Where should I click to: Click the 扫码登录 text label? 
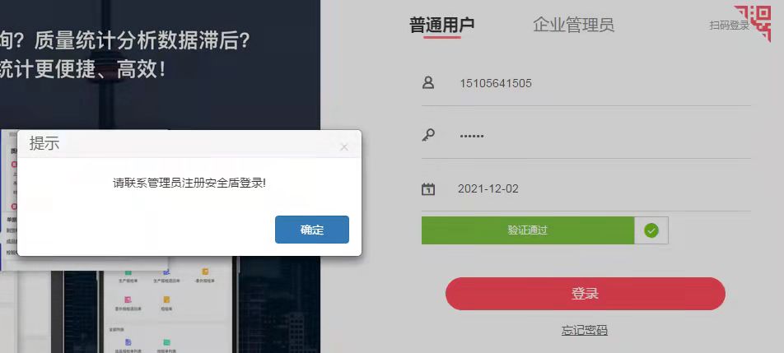coord(729,25)
